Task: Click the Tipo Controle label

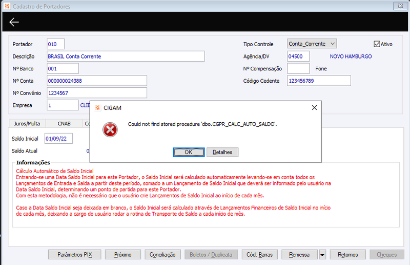Action: (x=258, y=44)
